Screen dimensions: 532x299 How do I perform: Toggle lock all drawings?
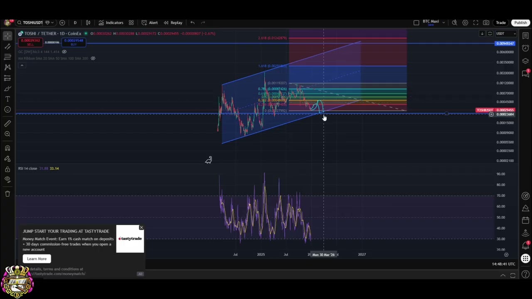click(7, 169)
